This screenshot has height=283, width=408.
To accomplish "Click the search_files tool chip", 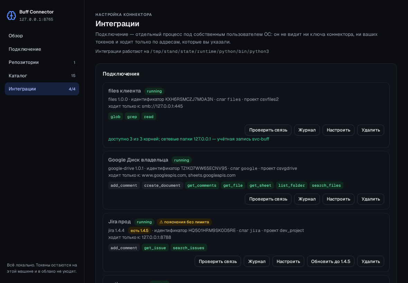I will point(326,185).
